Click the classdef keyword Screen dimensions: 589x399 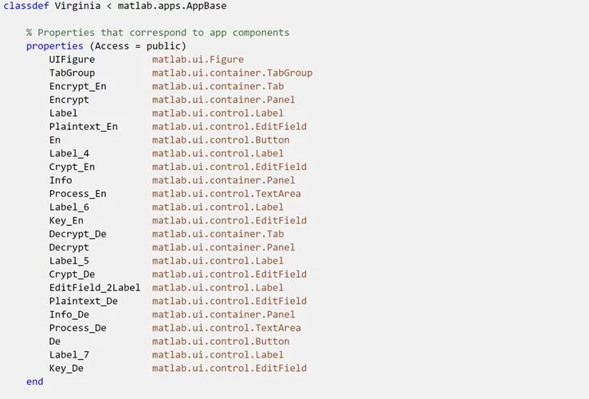coord(23,6)
